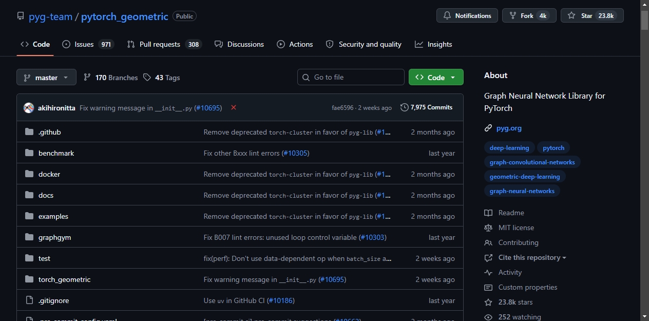The image size is (649, 321).
Task: Click the tag icon beside 43 Tags
Action: click(147, 78)
